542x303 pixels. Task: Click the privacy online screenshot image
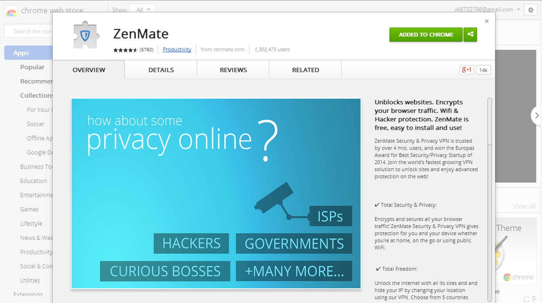(x=216, y=194)
